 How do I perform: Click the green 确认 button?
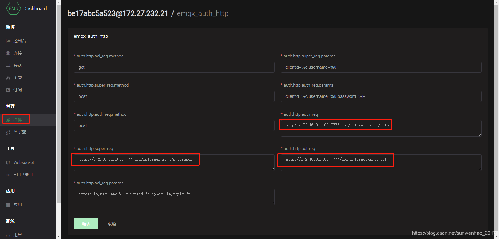tap(86, 224)
